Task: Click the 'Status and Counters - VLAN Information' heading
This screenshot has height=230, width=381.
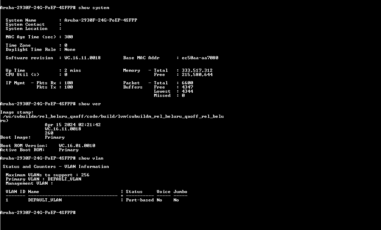Action: (56, 167)
